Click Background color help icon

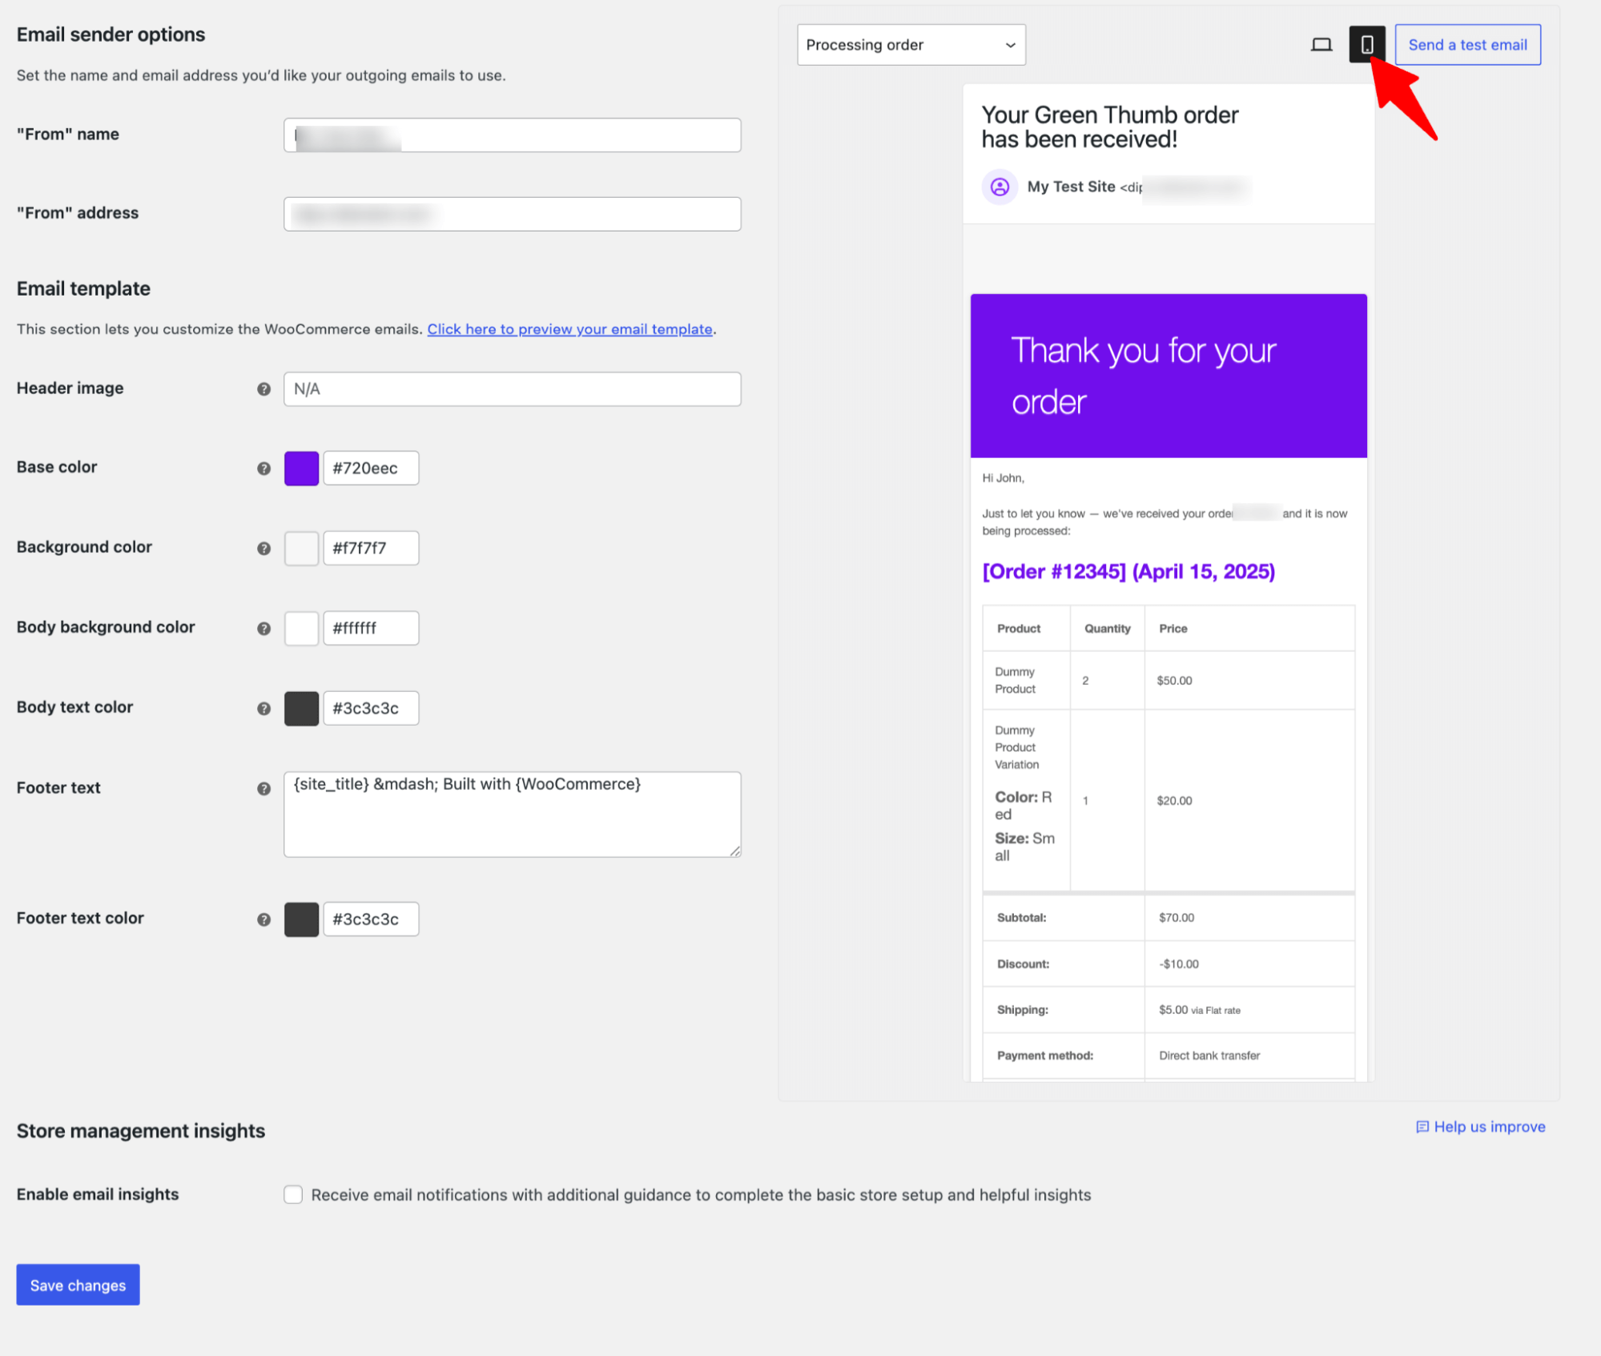click(x=263, y=549)
